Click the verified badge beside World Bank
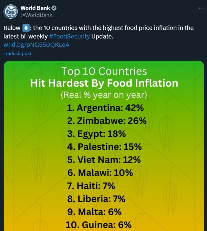 point(54,8)
